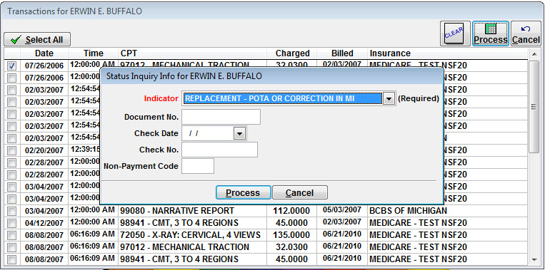Select the 32.0300 charge in the 08/08/2007 row
This screenshot has height=270, width=545.
[292, 247]
